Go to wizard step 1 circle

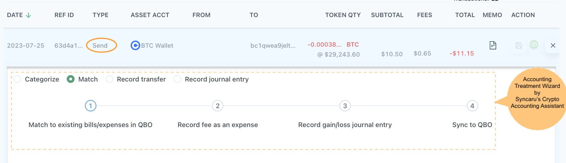(x=91, y=106)
